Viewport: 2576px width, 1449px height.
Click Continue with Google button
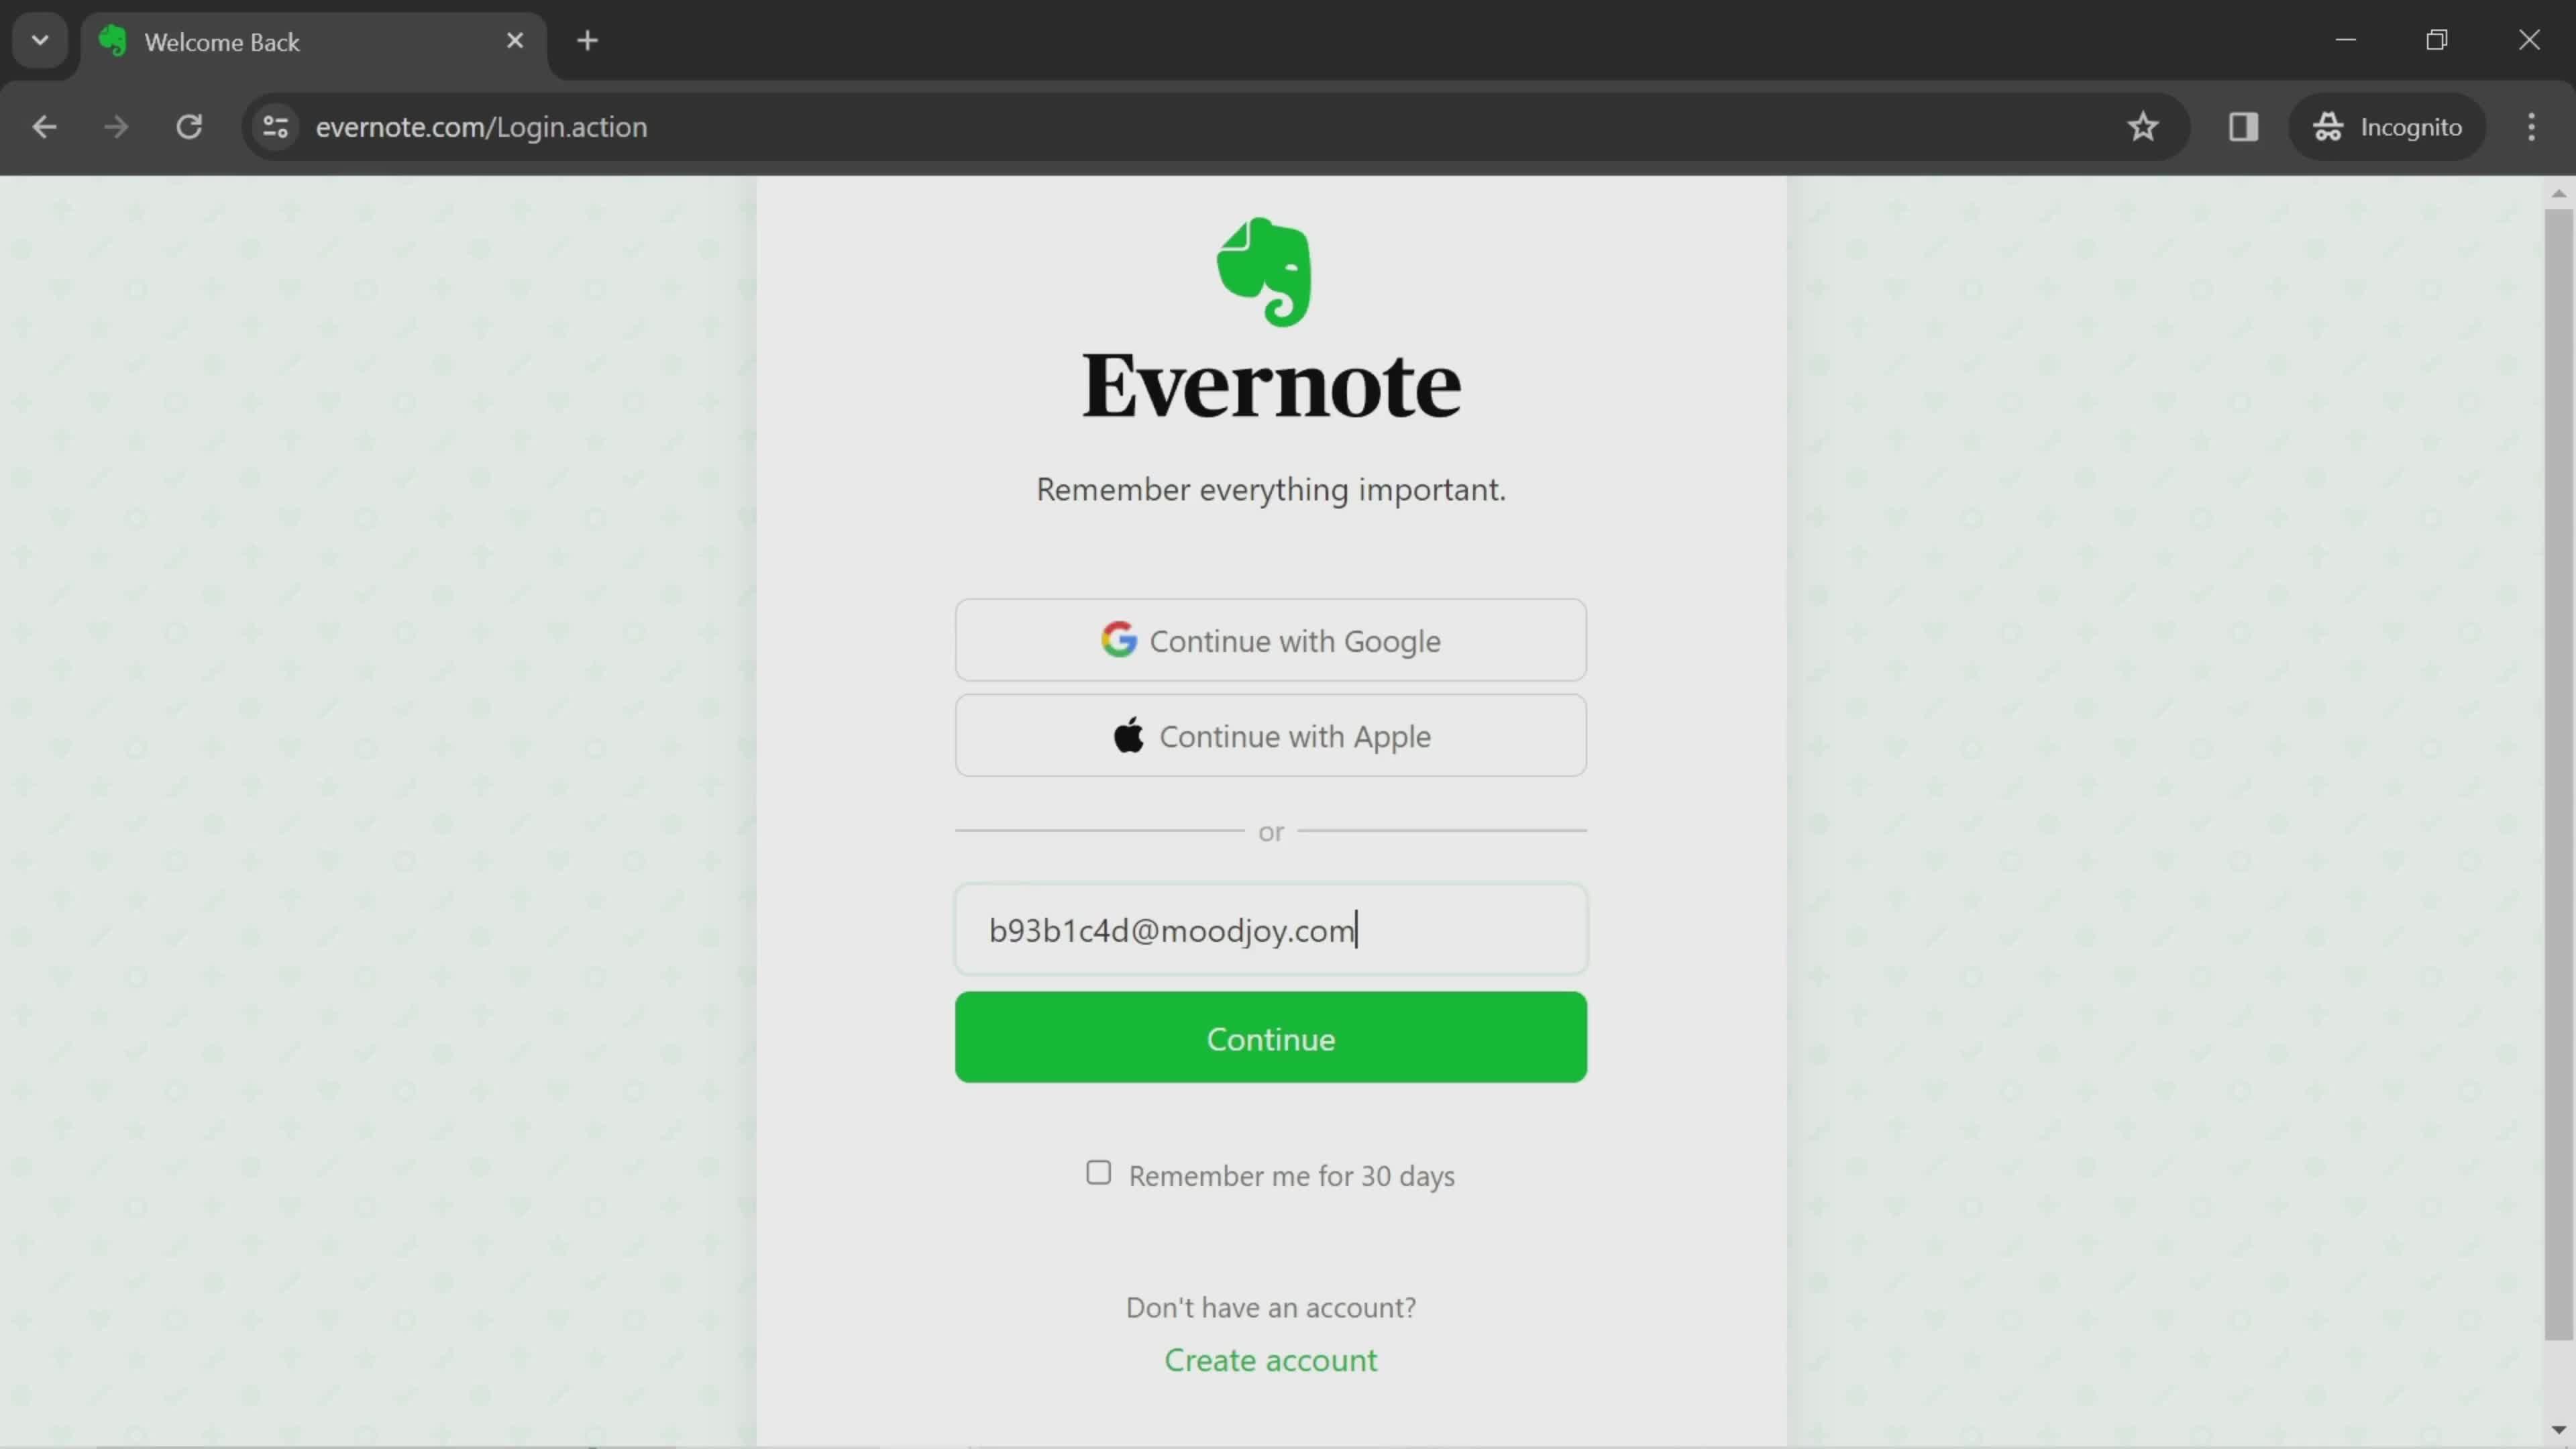[1271, 641]
